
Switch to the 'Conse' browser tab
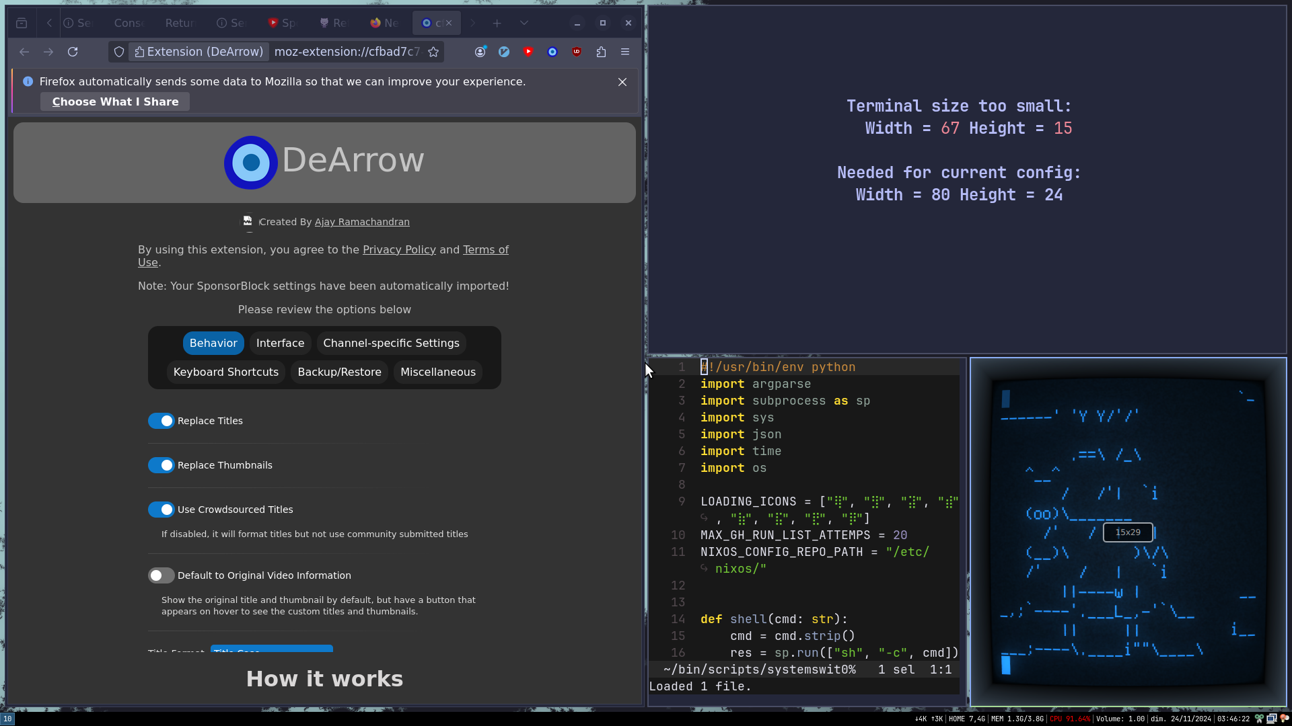(129, 23)
